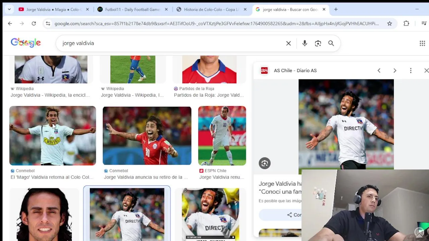Click the magnifying glass search button
Viewport: 429px width, 241px height.
point(331,43)
